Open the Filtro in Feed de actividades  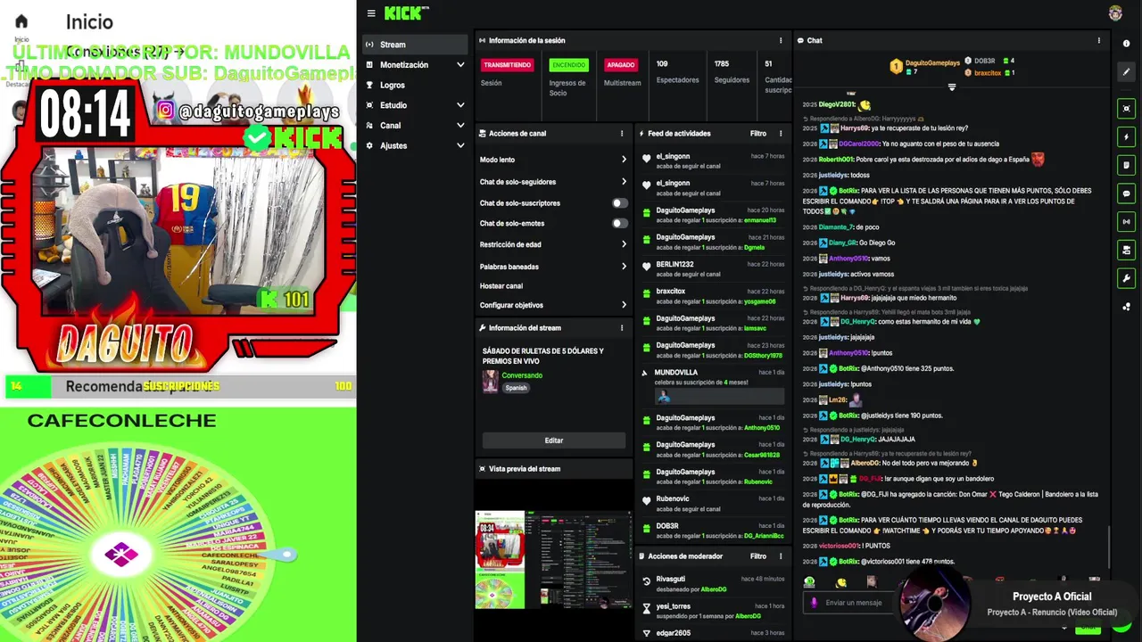coord(758,134)
